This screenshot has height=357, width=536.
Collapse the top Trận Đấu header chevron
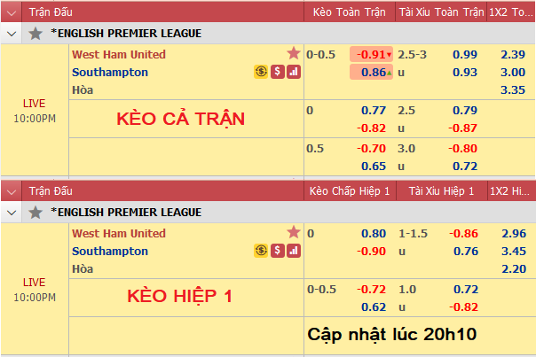(12, 12)
